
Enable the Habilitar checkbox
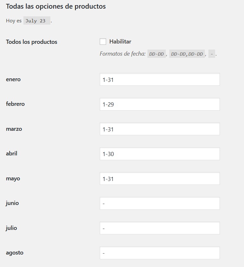tap(103, 42)
